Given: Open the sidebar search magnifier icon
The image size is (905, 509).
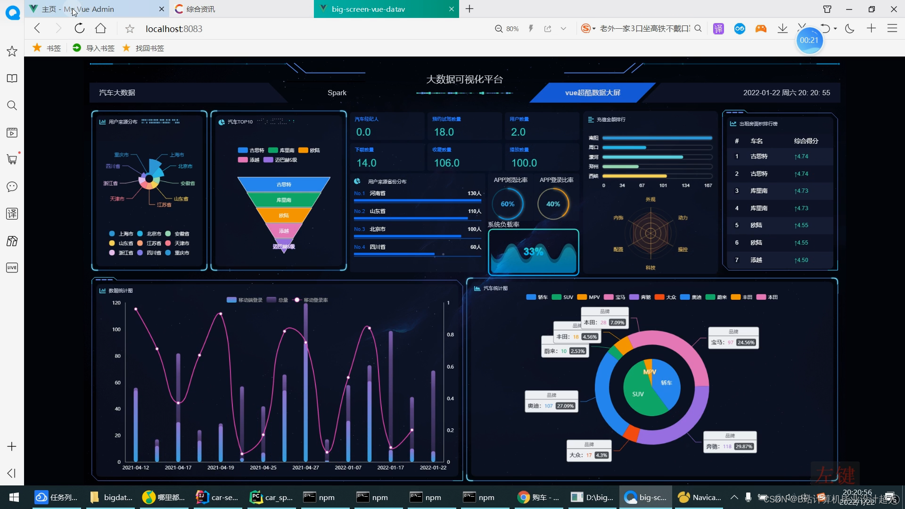Looking at the screenshot, I should (12, 106).
